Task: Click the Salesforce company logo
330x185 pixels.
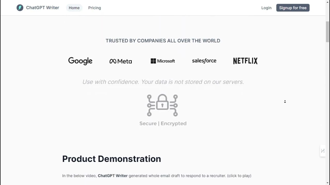Action: pyautogui.click(x=204, y=61)
